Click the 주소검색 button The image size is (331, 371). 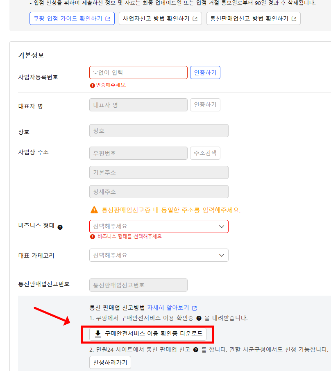(x=205, y=153)
